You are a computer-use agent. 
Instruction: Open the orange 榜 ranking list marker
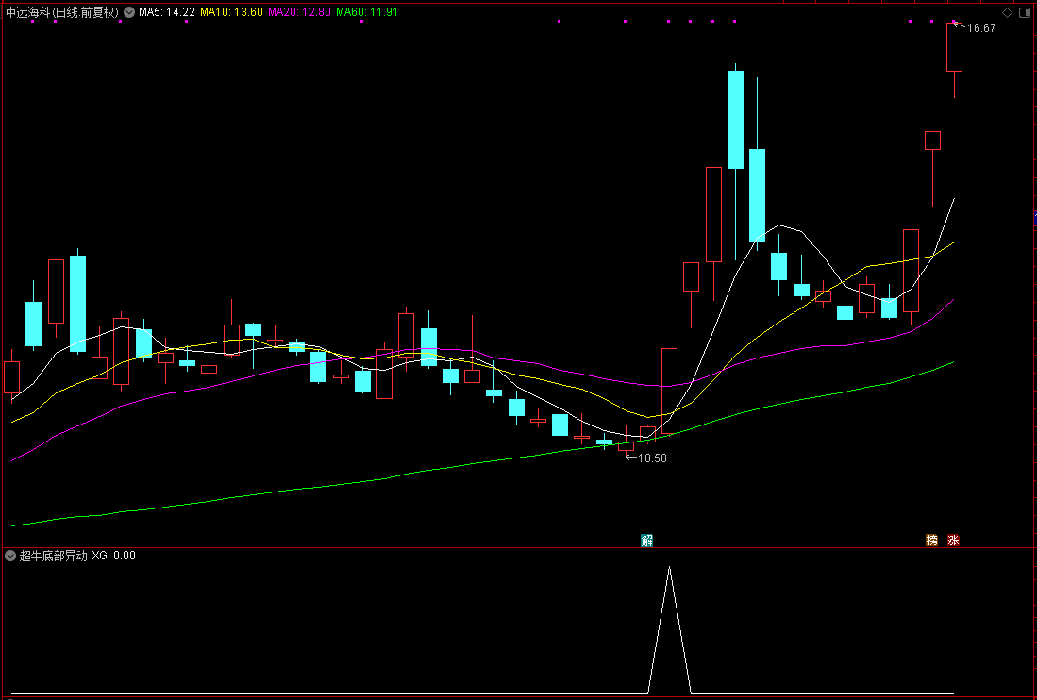point(932,540)
